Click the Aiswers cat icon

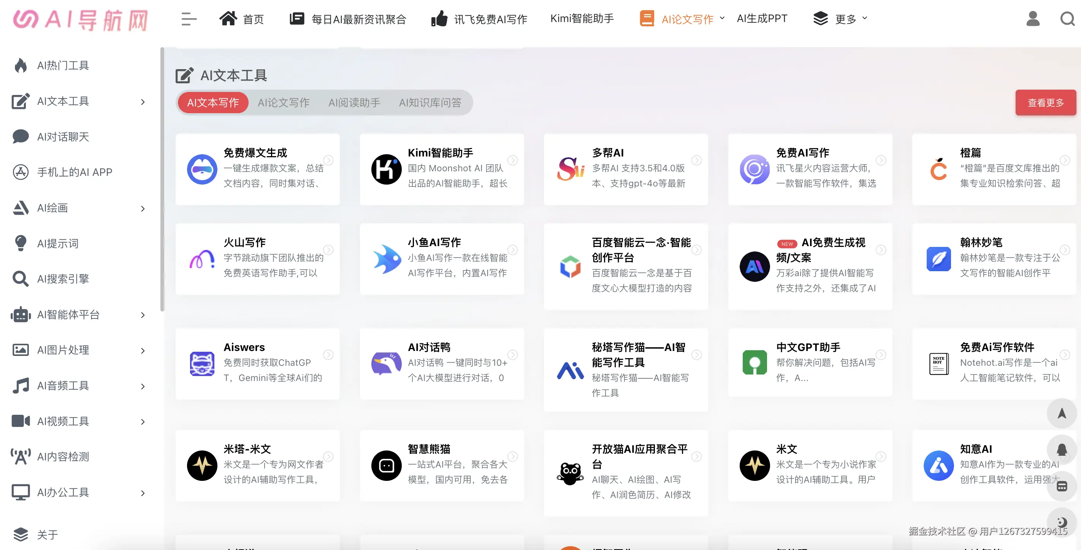(x=202, y=364)
